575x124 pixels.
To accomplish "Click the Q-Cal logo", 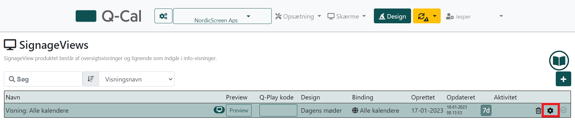I will click(x=108, y=16).
